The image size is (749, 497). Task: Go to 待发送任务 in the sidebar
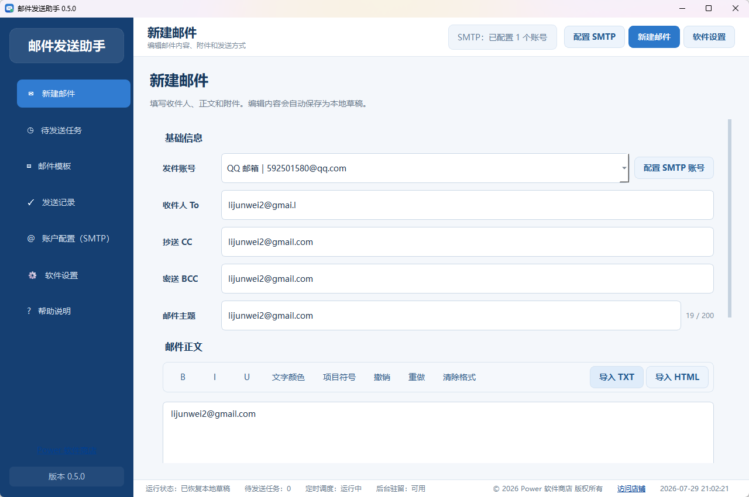[x=74, y=130]
